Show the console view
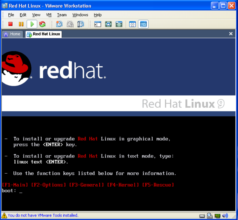The image size is (238, 220). click(x=143, y=24)
